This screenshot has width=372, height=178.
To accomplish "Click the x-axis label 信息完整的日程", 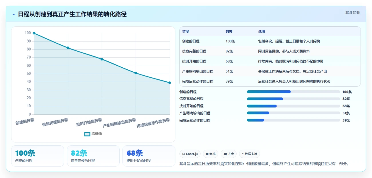I will coord(55,122).
